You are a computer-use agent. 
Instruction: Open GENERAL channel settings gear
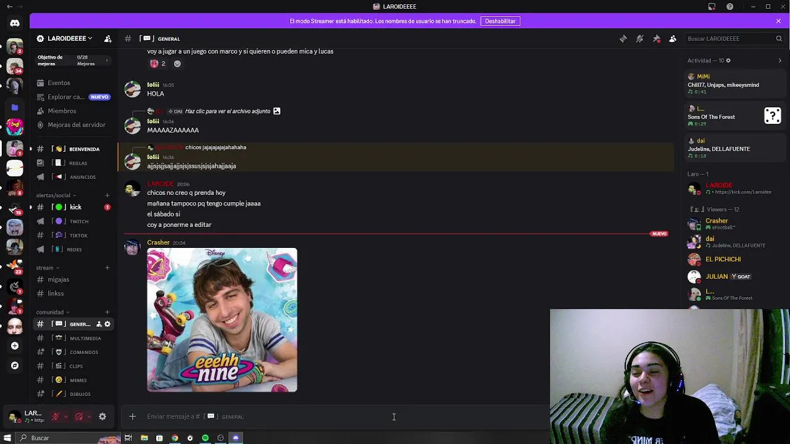tap(107, 324)
